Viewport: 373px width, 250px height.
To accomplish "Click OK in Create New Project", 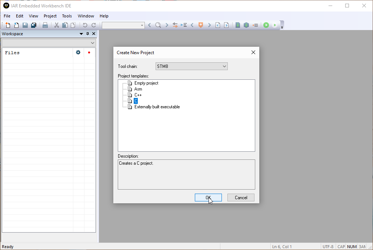I will [x=208, y=198].
